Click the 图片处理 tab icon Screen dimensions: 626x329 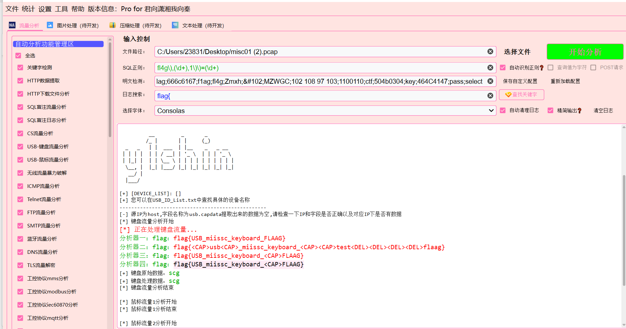point(50,25)
